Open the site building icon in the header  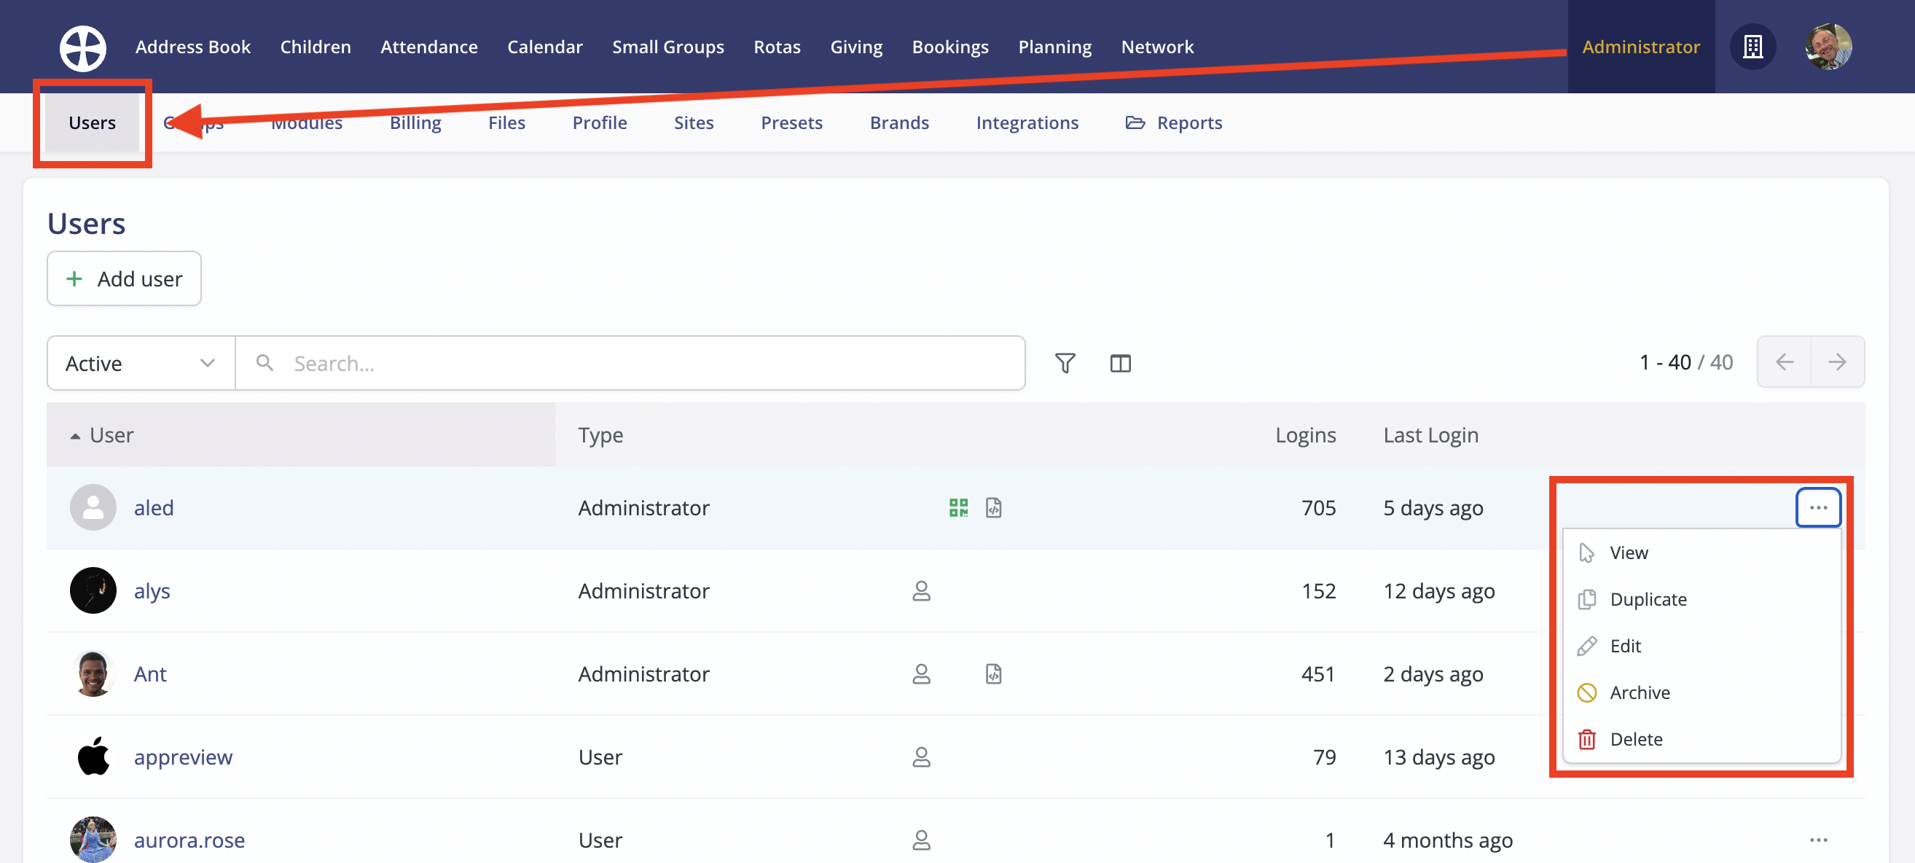(1753, 47)
